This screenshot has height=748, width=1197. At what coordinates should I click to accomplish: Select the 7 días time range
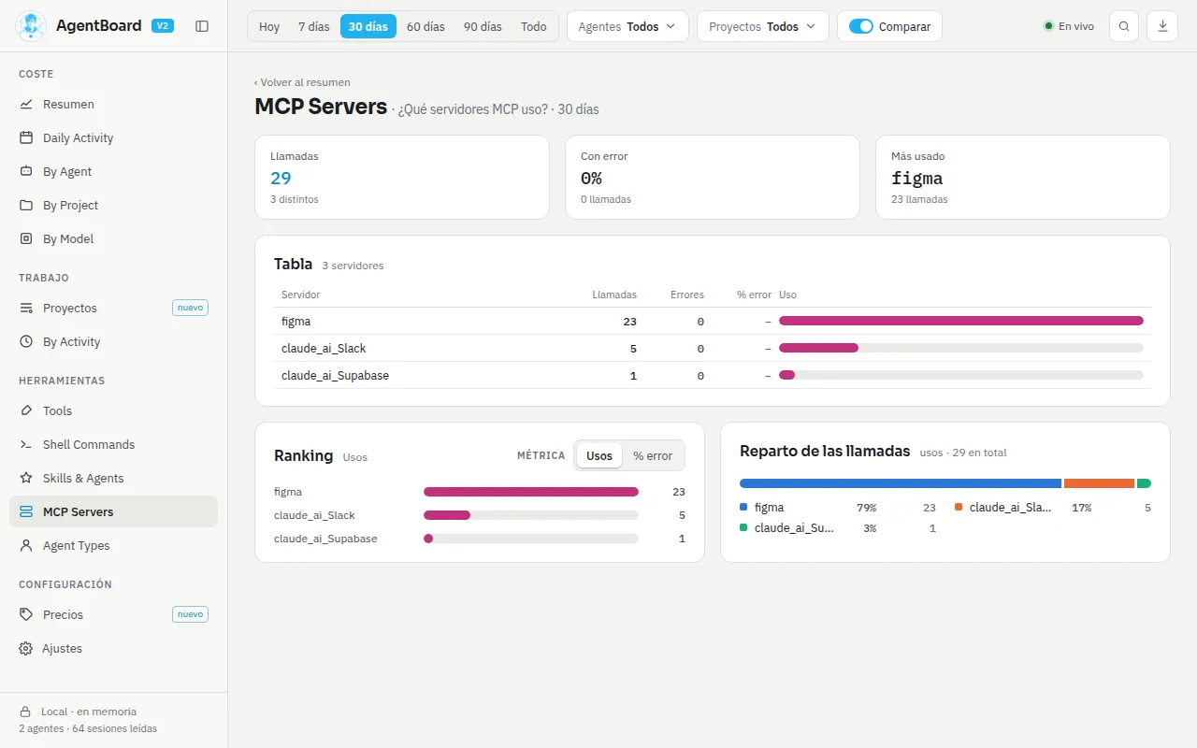[314, 26]
